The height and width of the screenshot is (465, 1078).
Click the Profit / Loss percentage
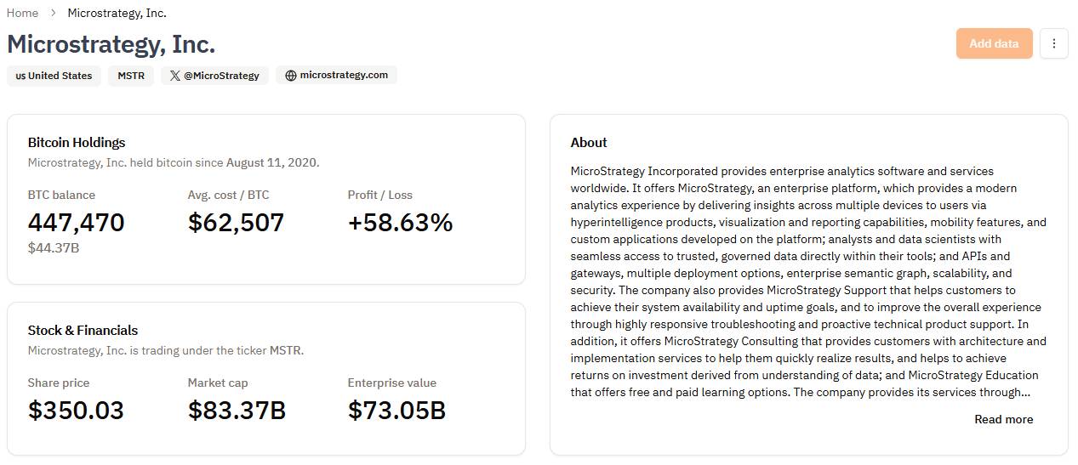point(401,223)
